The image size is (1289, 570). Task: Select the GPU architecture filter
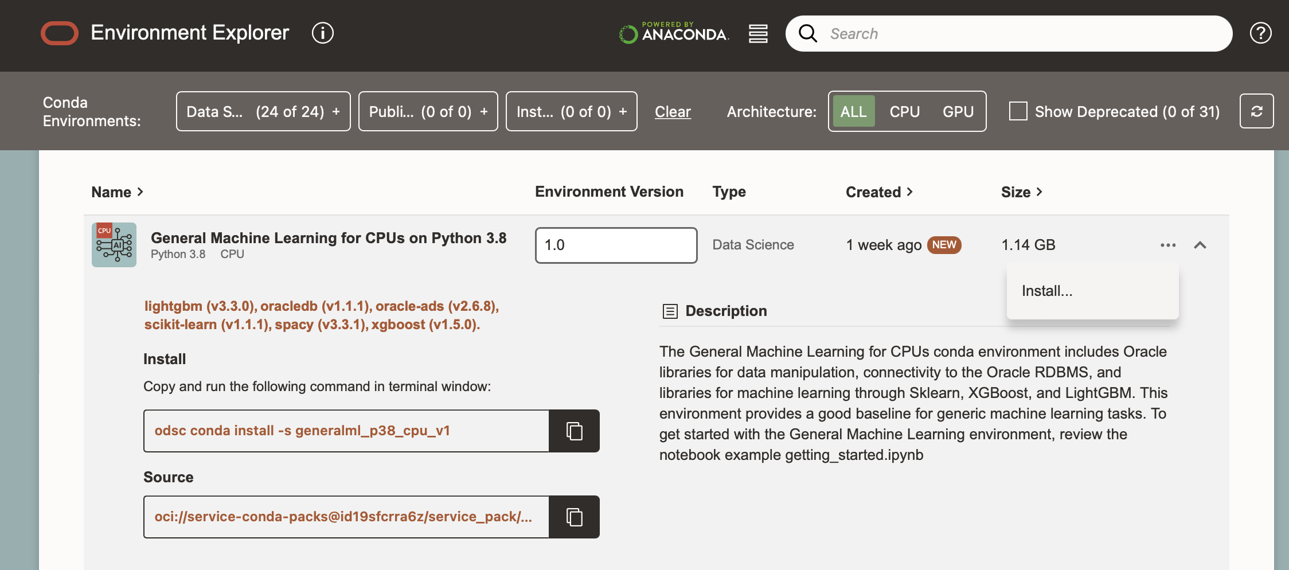pyautogui.click(x=958, y=111)
